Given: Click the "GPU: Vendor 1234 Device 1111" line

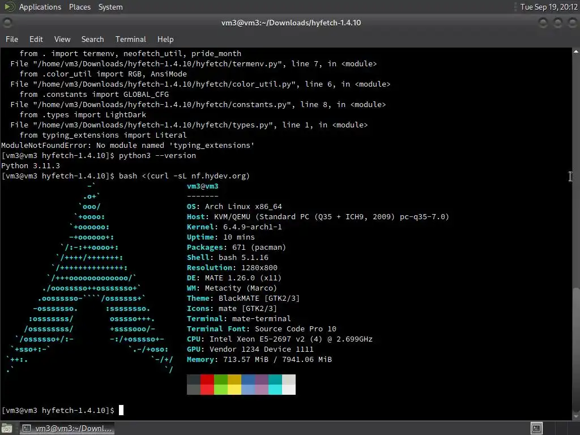Looking at the screenshot, I should click(250, 349).
